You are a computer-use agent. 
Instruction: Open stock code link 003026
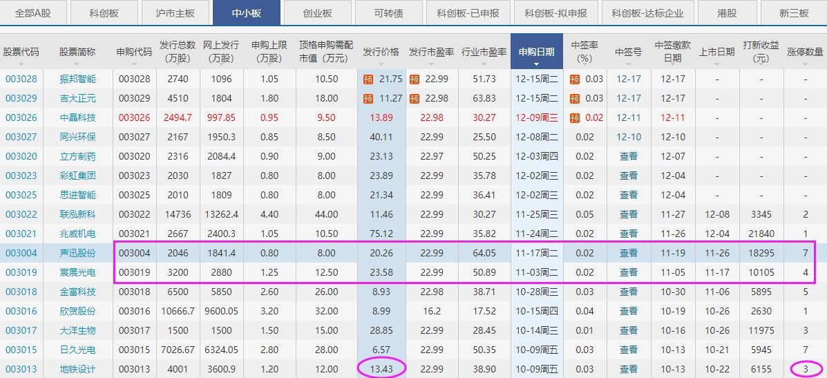[x=21, y=117]
